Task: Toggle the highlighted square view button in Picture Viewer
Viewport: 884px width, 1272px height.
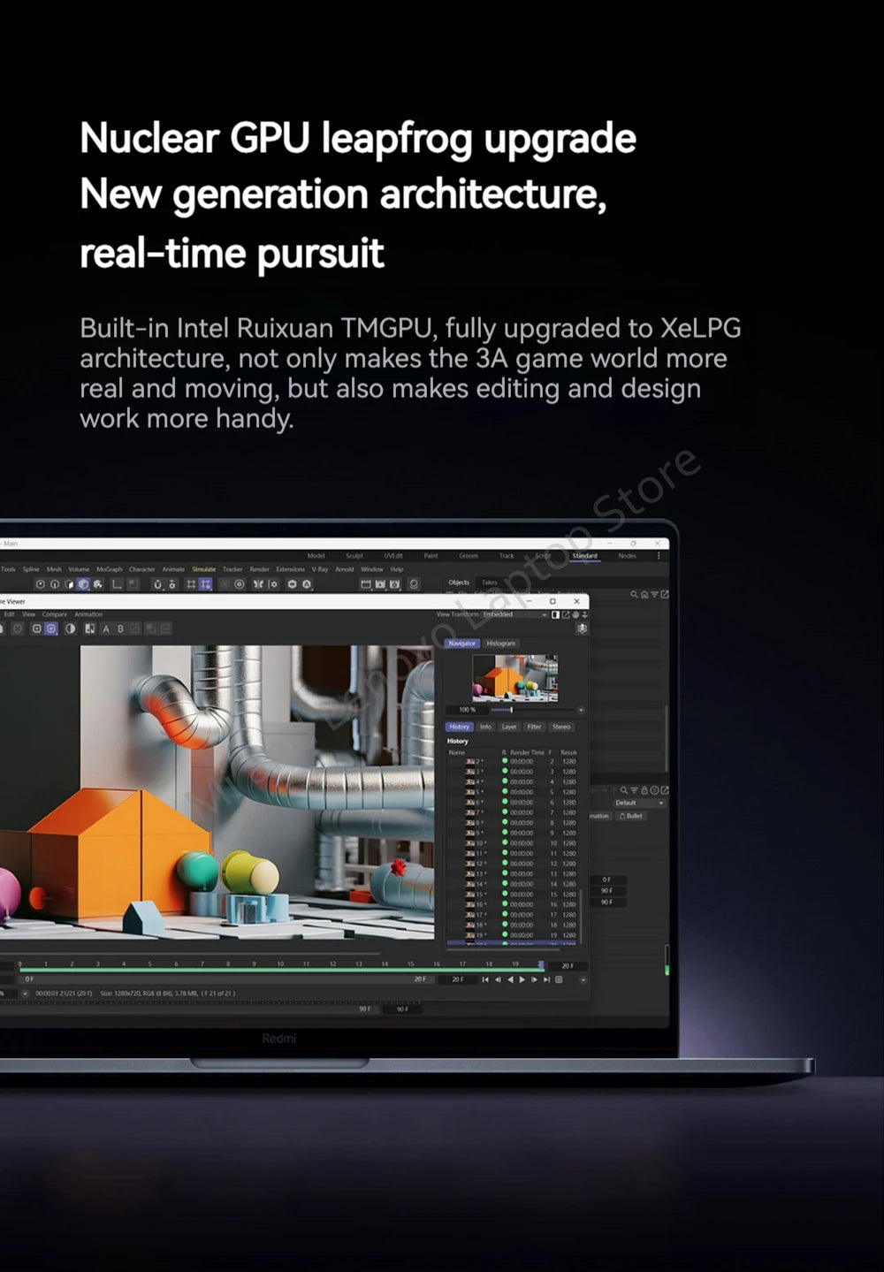Action: coord(51,628)
